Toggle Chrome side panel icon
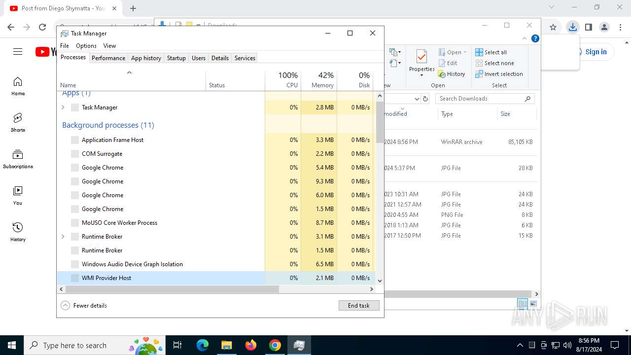The height and width of the screenshot is (355, 631). 588,28
